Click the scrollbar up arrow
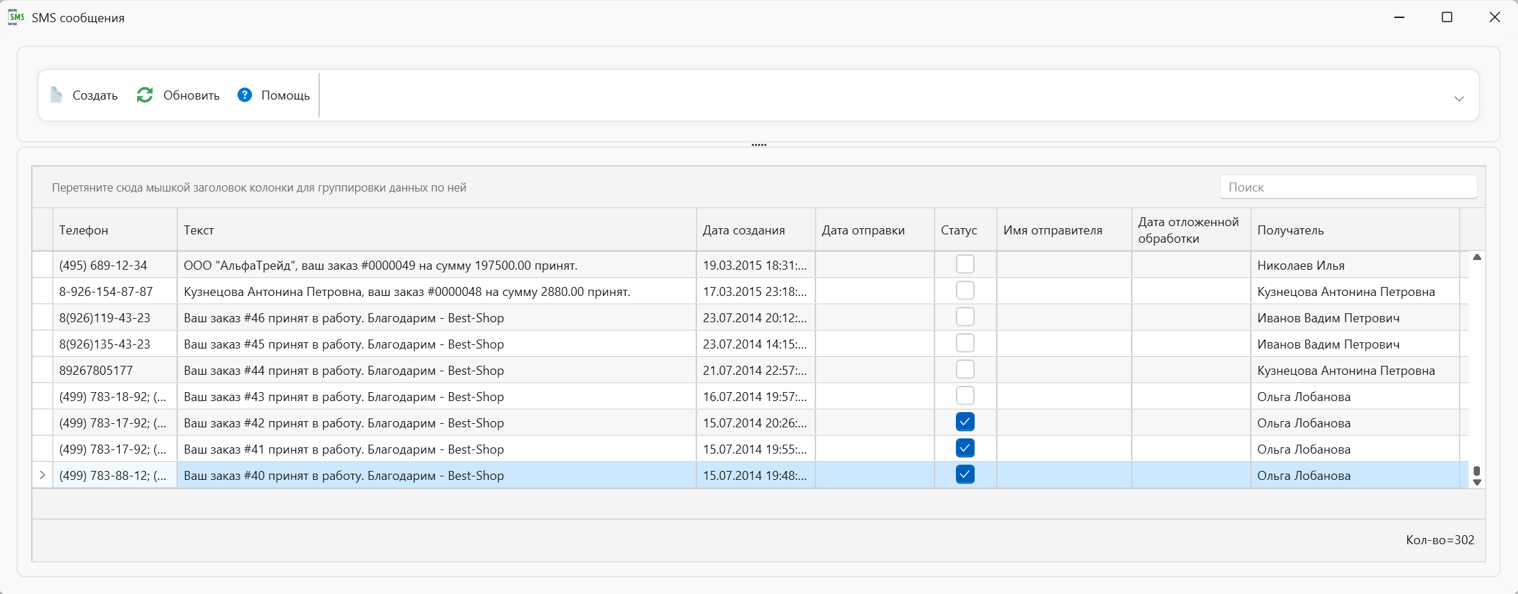The image size is (1518, 594). 1477,257
